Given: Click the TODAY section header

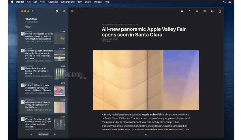Looking at the screenshot, I should (28, 27).
